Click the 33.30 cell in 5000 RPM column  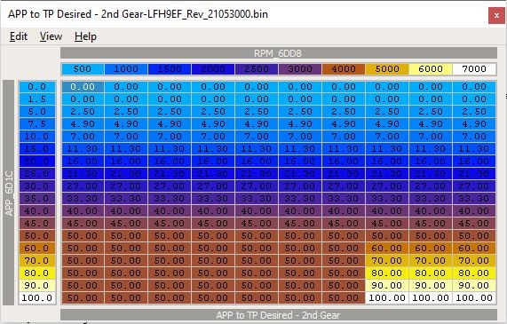click(387, 198)
